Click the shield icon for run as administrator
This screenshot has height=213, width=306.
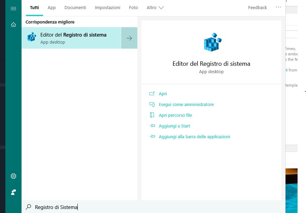(x=152, y=105)
